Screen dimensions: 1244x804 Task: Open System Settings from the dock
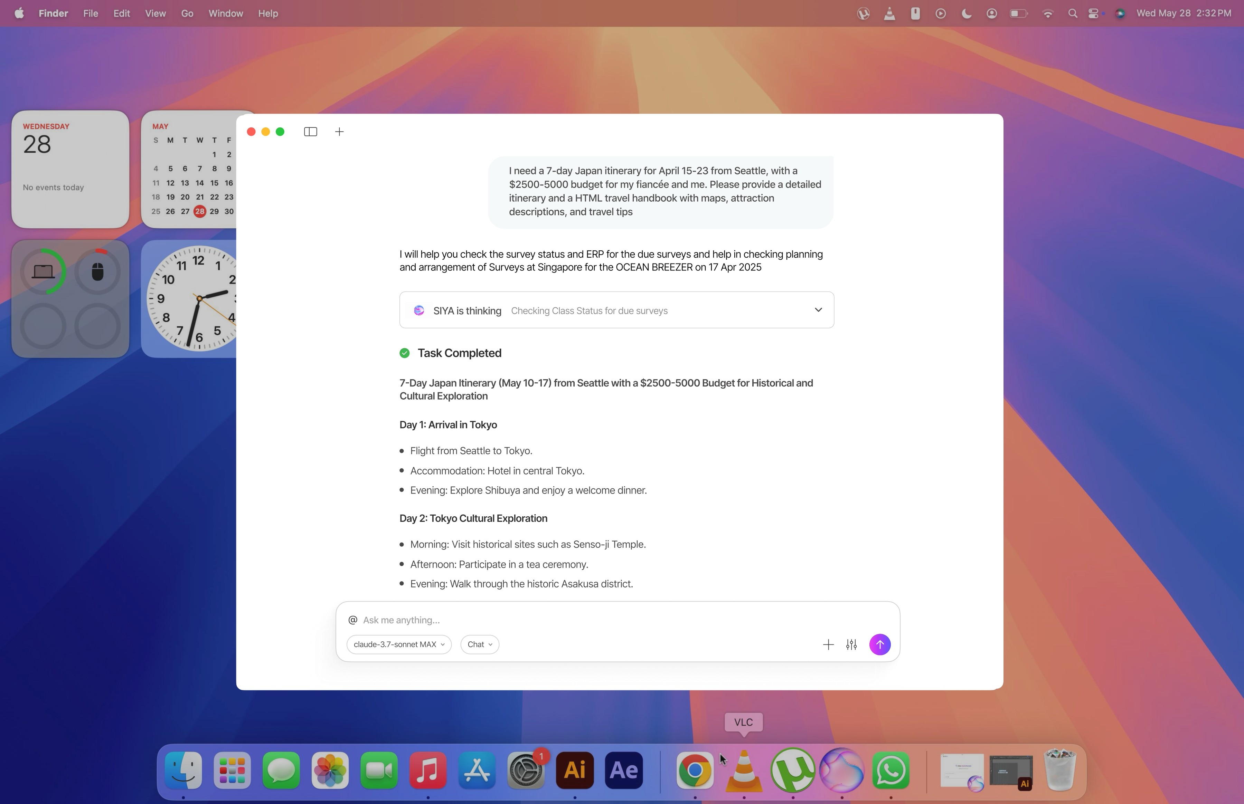[x=526, y=770]
